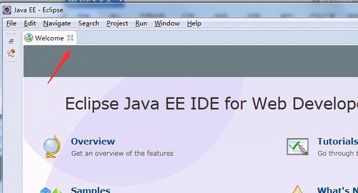358x193 pixels.
Task: Open the Navigate menu
Action: (57, 24)
